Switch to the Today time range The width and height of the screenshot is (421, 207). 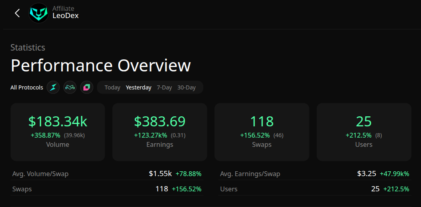pos(112,87)
